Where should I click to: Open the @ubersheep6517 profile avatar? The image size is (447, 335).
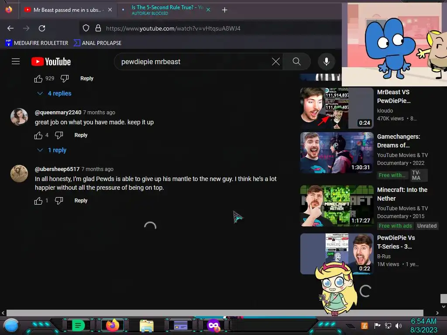coord(19,174)
